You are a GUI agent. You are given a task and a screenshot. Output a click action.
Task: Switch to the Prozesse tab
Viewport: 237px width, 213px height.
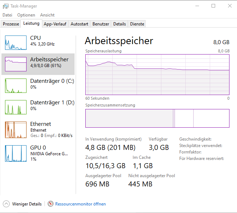click(11, 24)
